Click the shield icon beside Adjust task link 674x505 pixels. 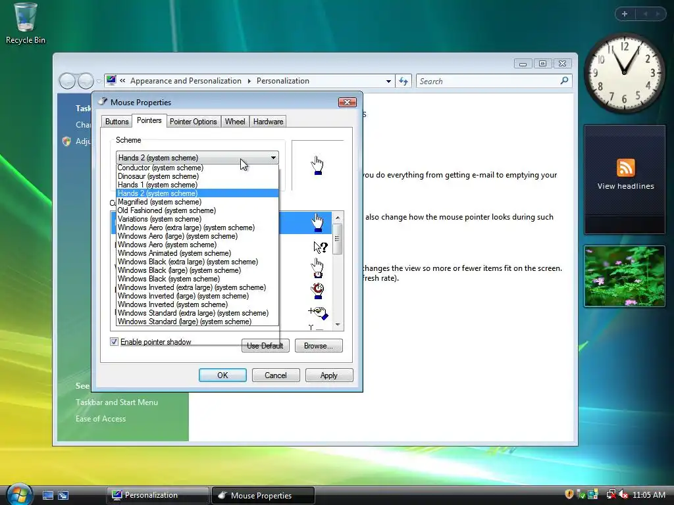point(66,141)
